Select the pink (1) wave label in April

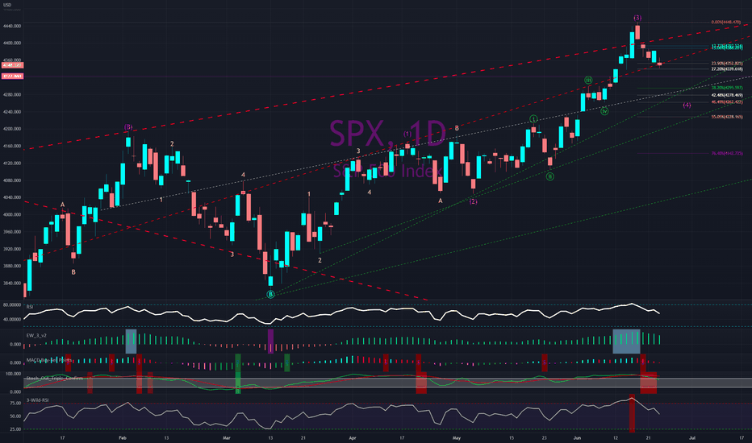click(x=407, y=134)
